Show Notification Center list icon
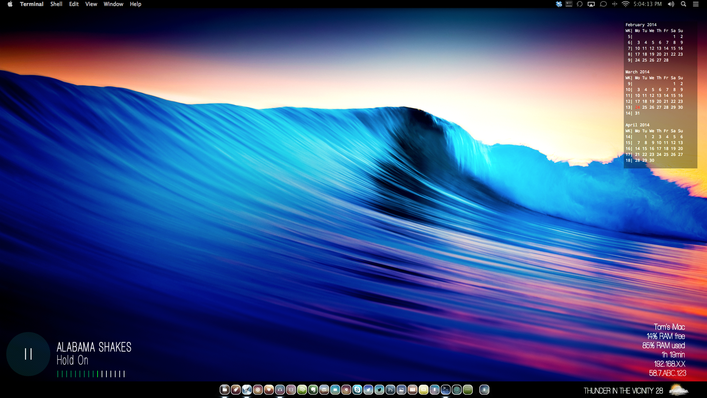Viewport: 707px width, 398px height. 696,4
